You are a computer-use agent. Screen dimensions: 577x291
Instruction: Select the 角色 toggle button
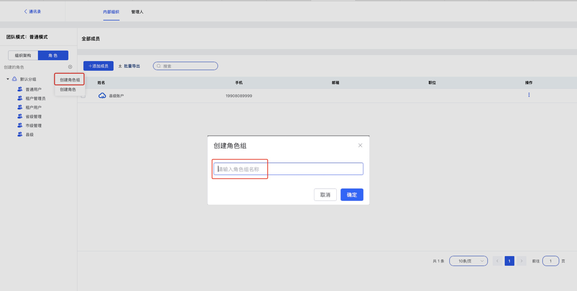pos(53,55)
